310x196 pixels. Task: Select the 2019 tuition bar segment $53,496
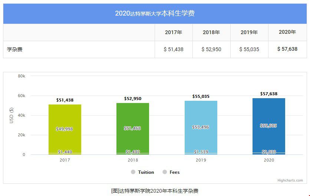[x=201, y=127]
